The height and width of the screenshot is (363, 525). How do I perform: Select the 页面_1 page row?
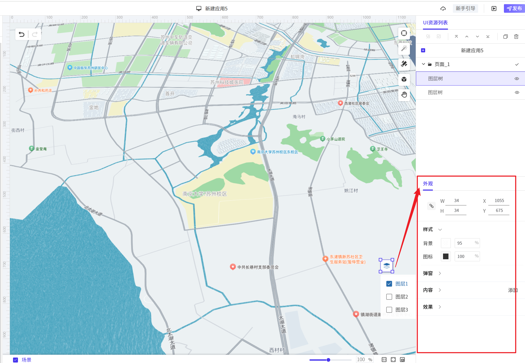tap(470, 64)
